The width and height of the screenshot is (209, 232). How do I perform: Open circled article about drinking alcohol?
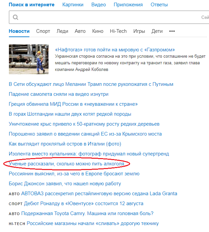coord(66,164)
